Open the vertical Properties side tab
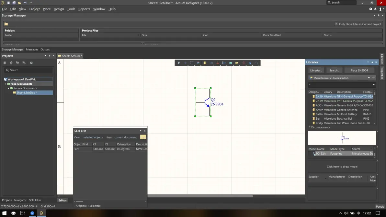 [382, 73]
